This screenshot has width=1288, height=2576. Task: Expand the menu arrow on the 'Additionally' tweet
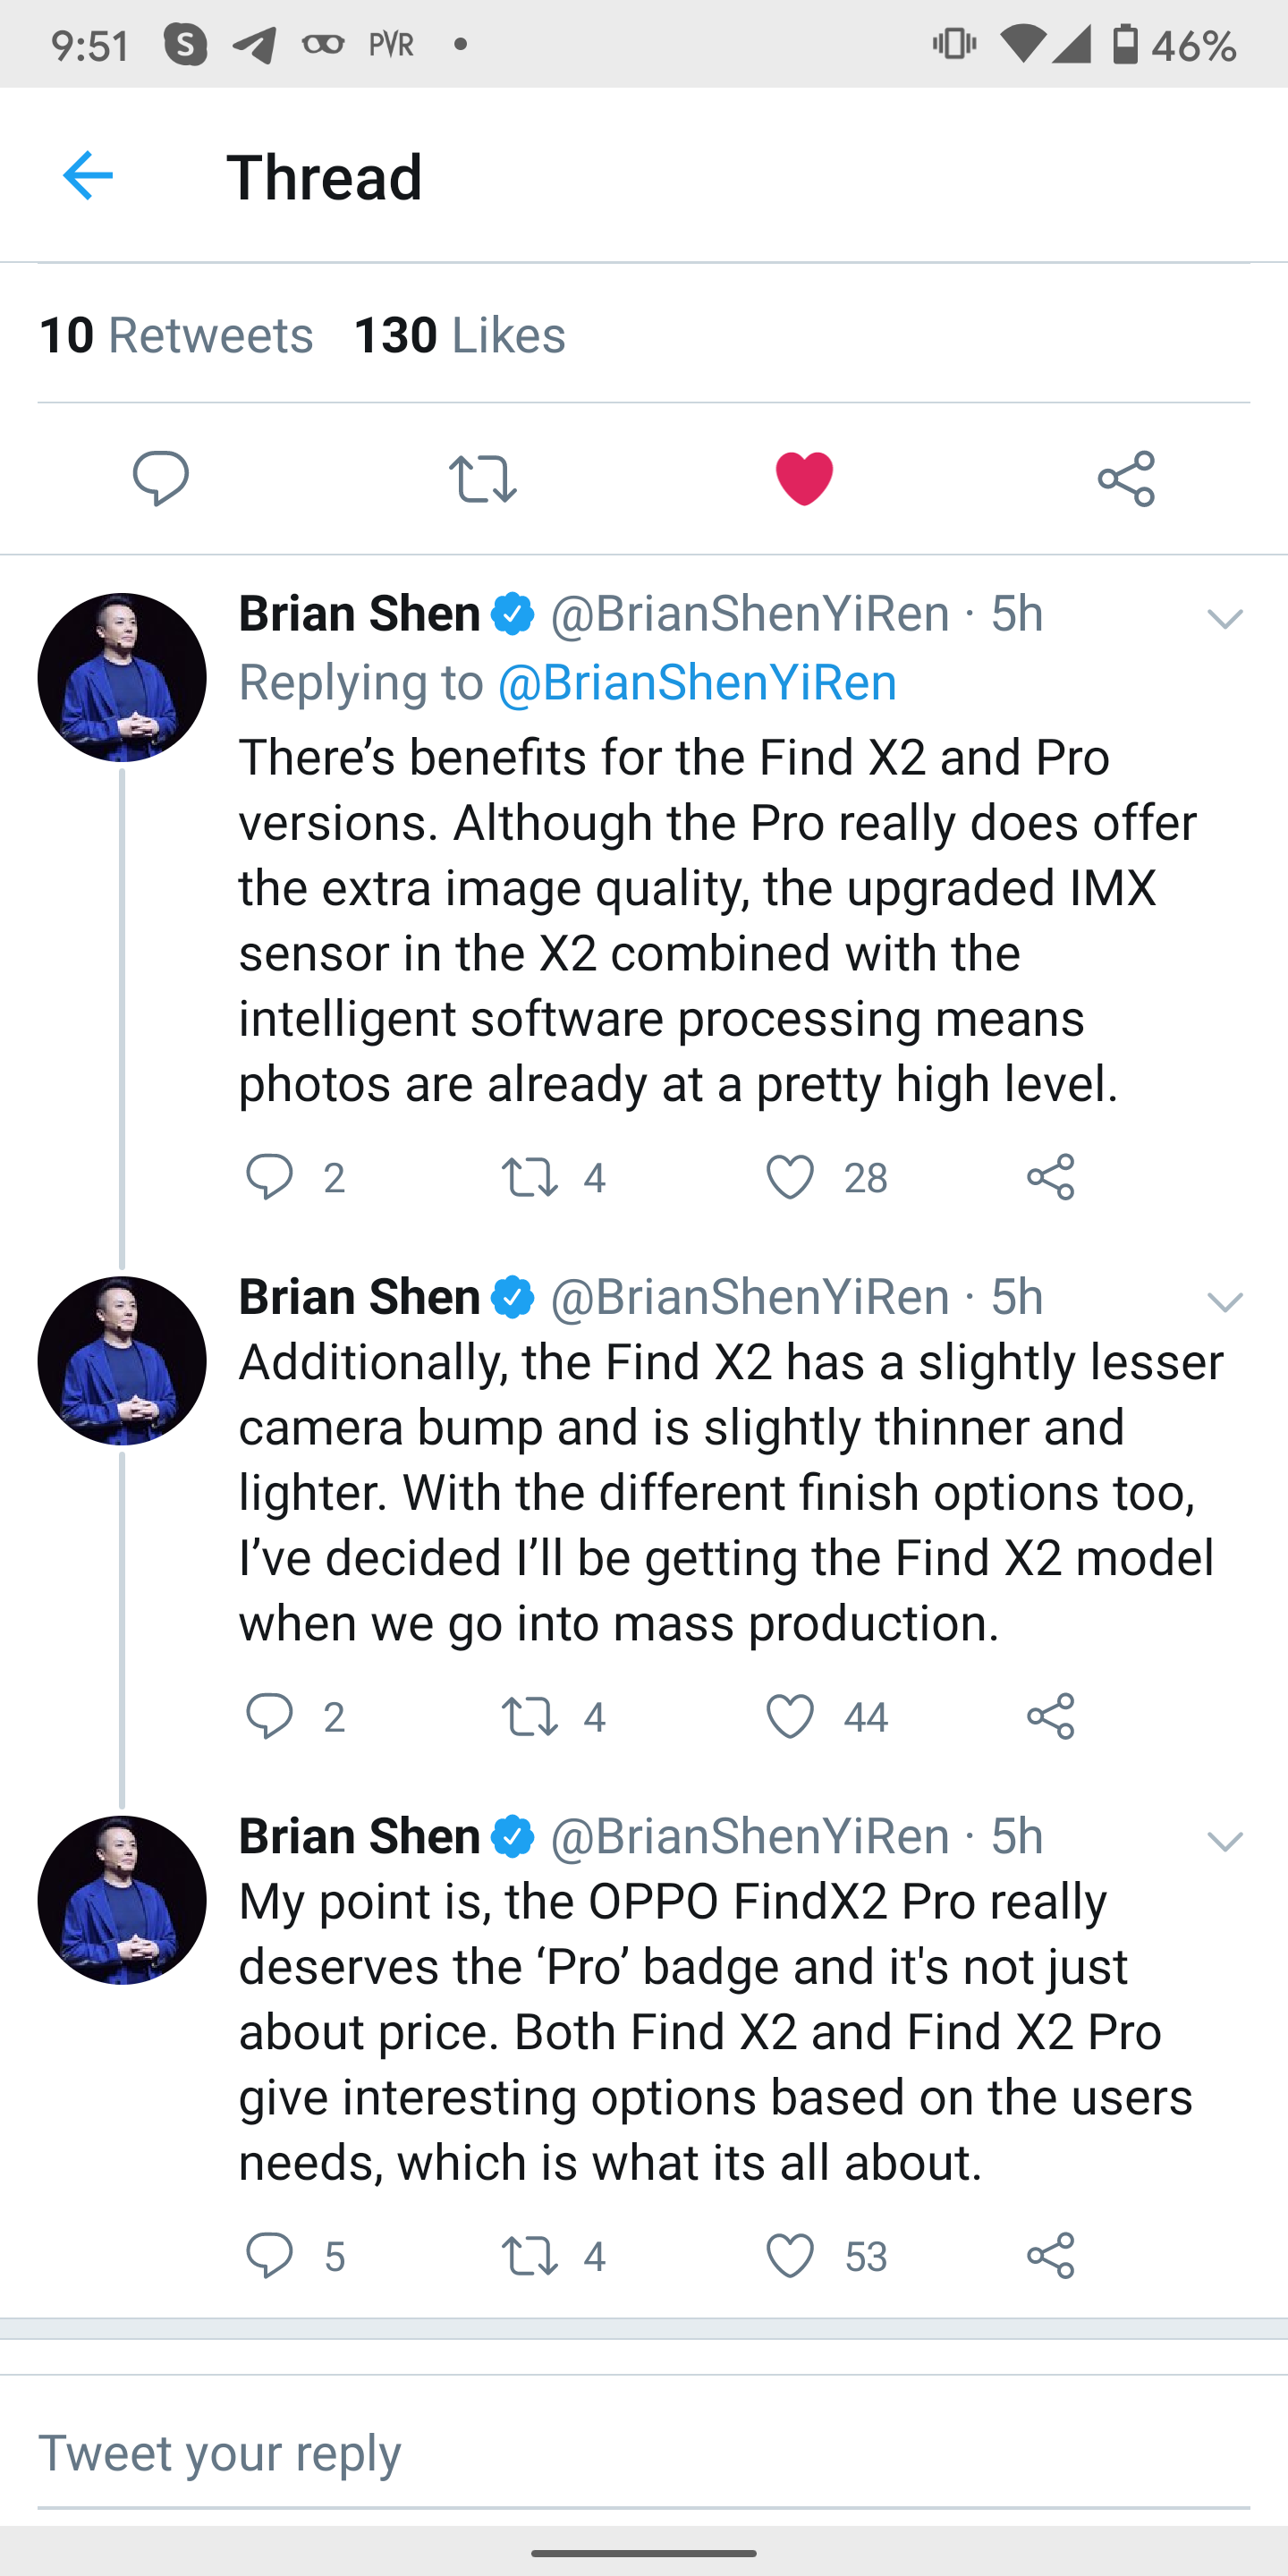tap(1225, 1302)
